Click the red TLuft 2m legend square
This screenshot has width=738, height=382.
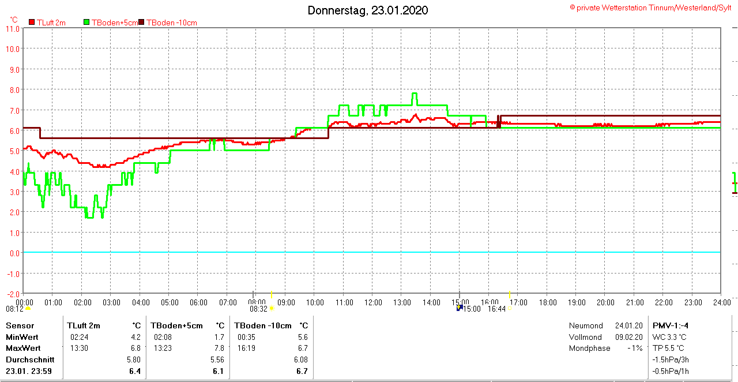pos(32,23)
